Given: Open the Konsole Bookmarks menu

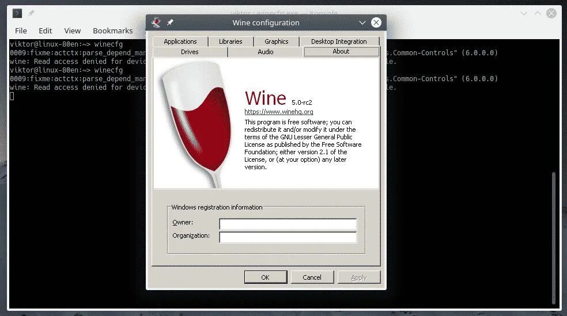Looking at the screenshot, I should (113, 31).
